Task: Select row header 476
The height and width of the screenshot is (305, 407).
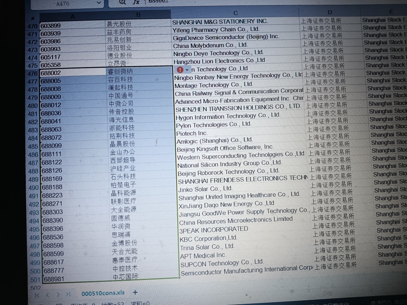Action: point(33,73)
